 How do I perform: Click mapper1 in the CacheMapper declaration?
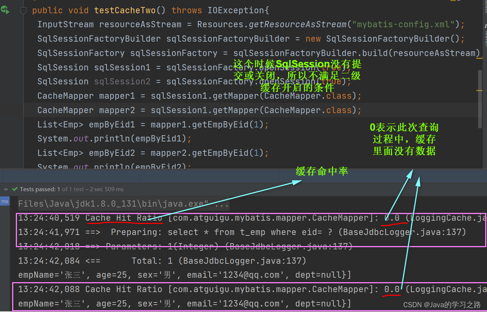pyautogui.click(x=117, y=96)
